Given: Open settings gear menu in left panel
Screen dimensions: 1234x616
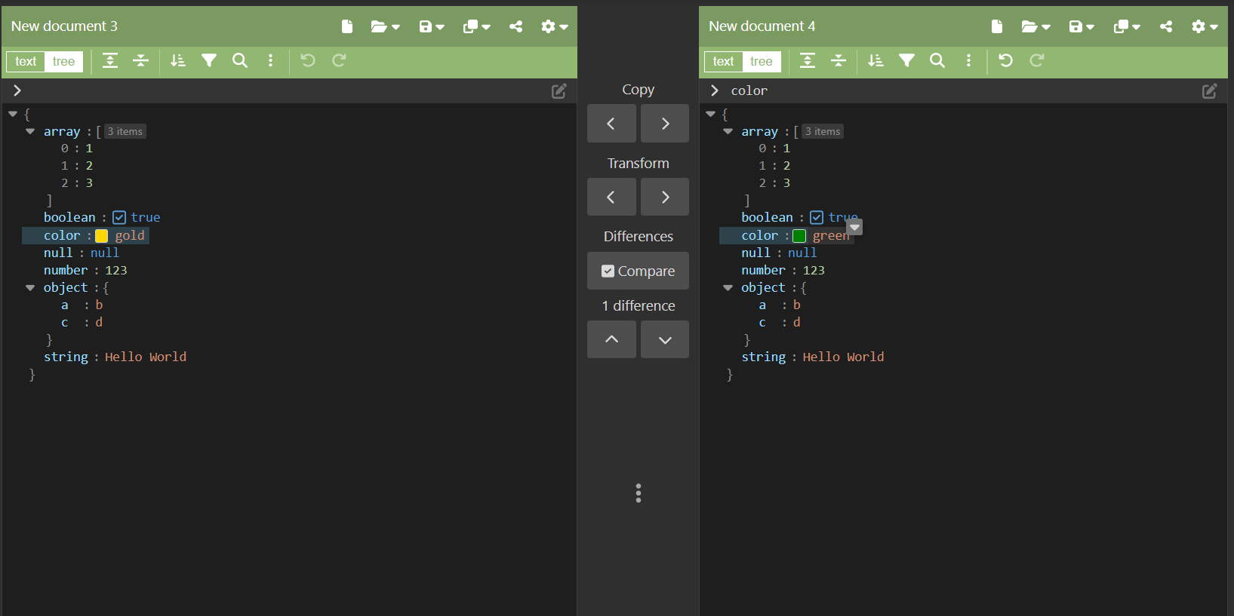Looking at the screenshot, I should click(x=554, y=26).
